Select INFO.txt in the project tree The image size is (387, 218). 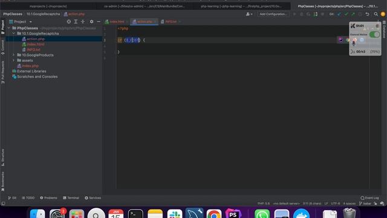pos(33,50)
